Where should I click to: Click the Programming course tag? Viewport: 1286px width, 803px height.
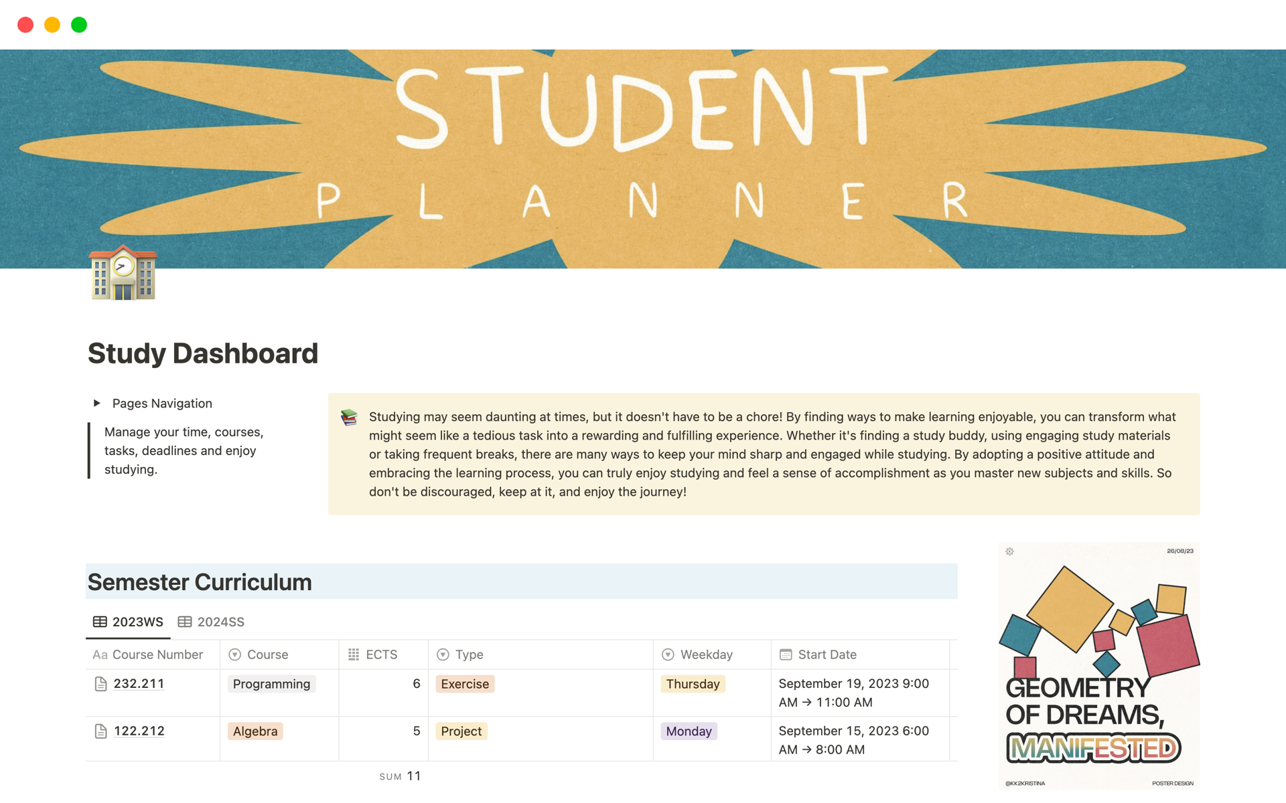pos(271,684)
